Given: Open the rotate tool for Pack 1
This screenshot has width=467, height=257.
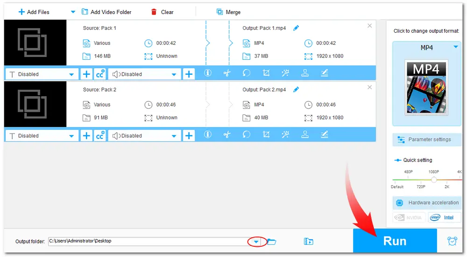Looking at the screenshot, I should (247, 73).
